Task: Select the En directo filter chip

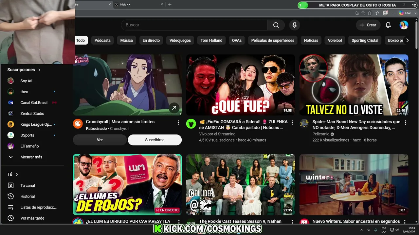Action: (151, 40)
